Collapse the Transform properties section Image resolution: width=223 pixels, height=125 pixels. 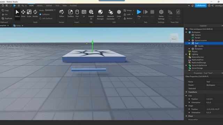click(x=186, y=92)
